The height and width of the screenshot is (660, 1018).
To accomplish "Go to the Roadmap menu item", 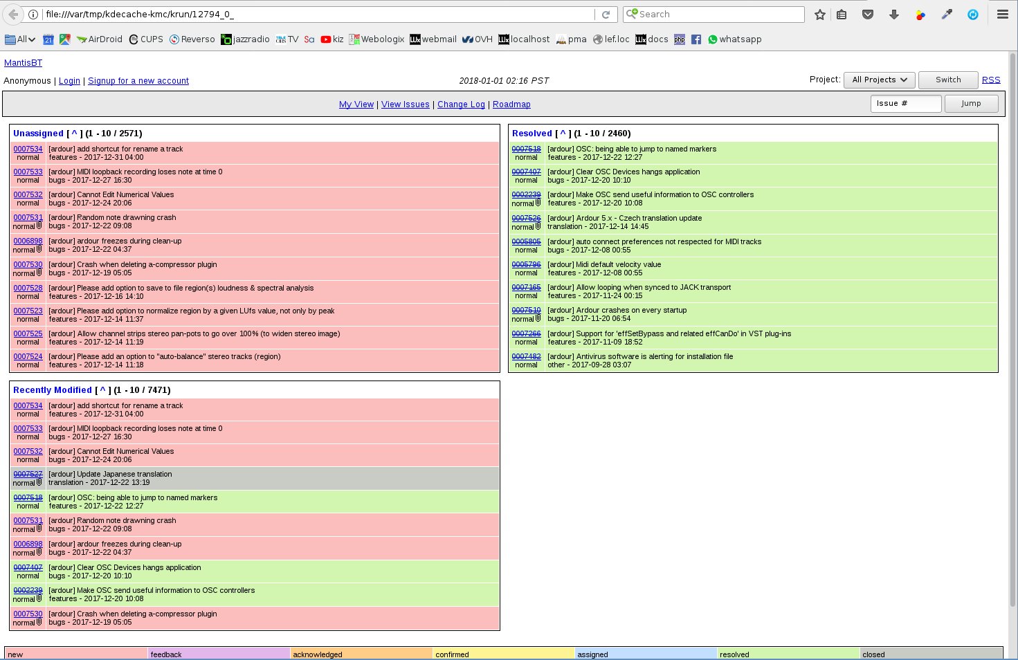I will (x=511, y=104).
